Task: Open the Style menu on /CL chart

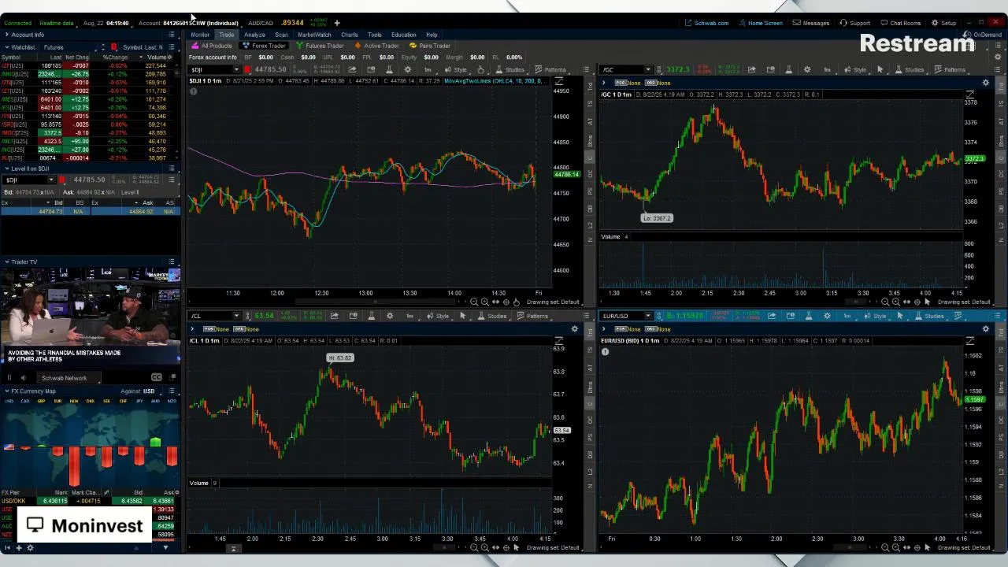Action: click(438, 316)
